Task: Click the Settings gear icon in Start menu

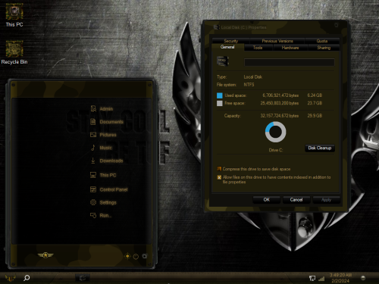Action: pyautogui.click(x=93, y=202)
